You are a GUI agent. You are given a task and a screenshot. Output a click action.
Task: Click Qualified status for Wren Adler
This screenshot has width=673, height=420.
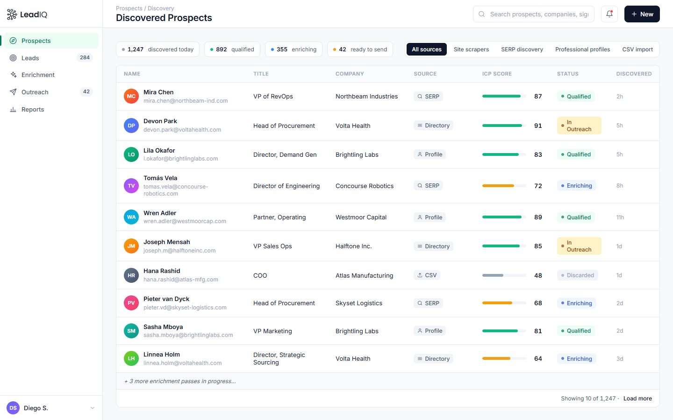[576, 217]
